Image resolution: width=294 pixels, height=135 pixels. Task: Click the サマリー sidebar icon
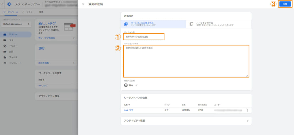5,35
